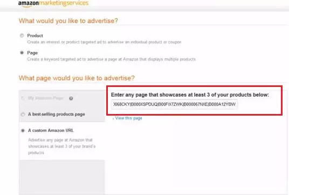Select the Page radio button

(x=22, y=53)
